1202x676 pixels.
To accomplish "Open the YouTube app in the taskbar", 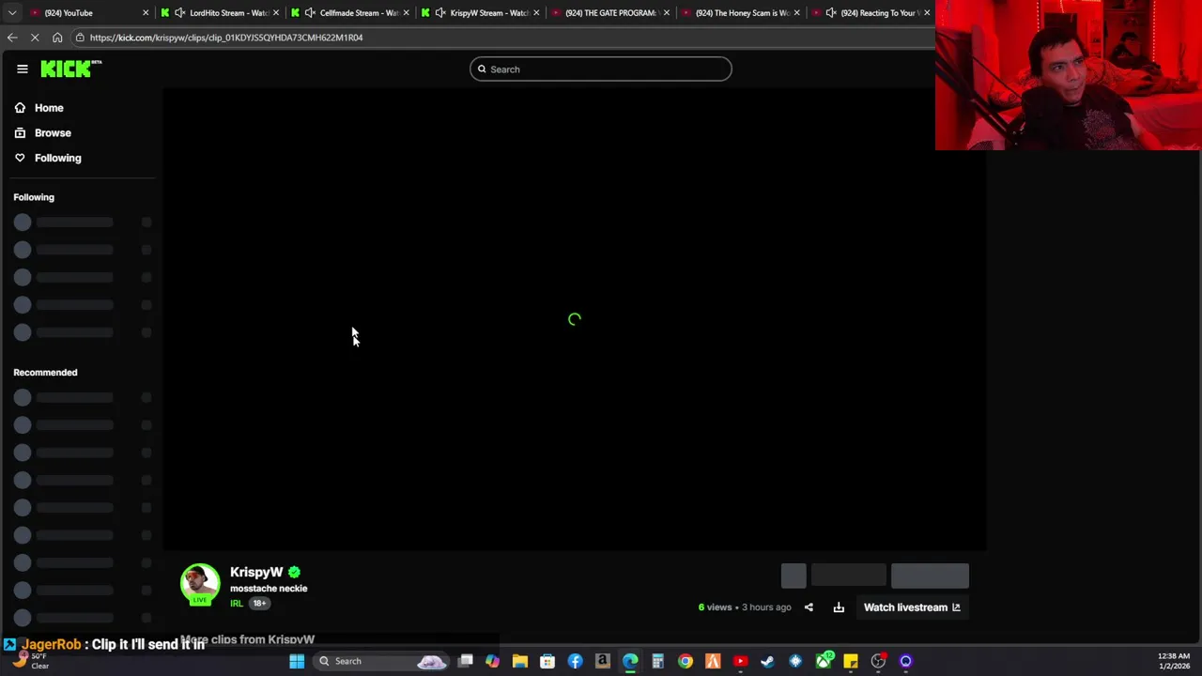I will [740, 661].
